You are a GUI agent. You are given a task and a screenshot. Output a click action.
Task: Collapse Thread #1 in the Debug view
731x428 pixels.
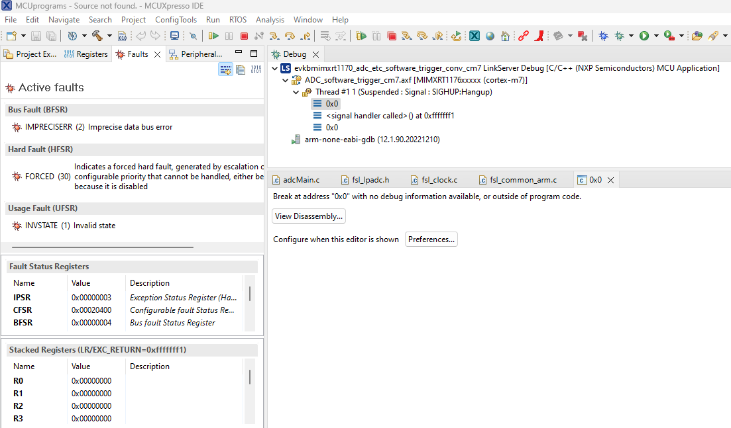(296, 92)
